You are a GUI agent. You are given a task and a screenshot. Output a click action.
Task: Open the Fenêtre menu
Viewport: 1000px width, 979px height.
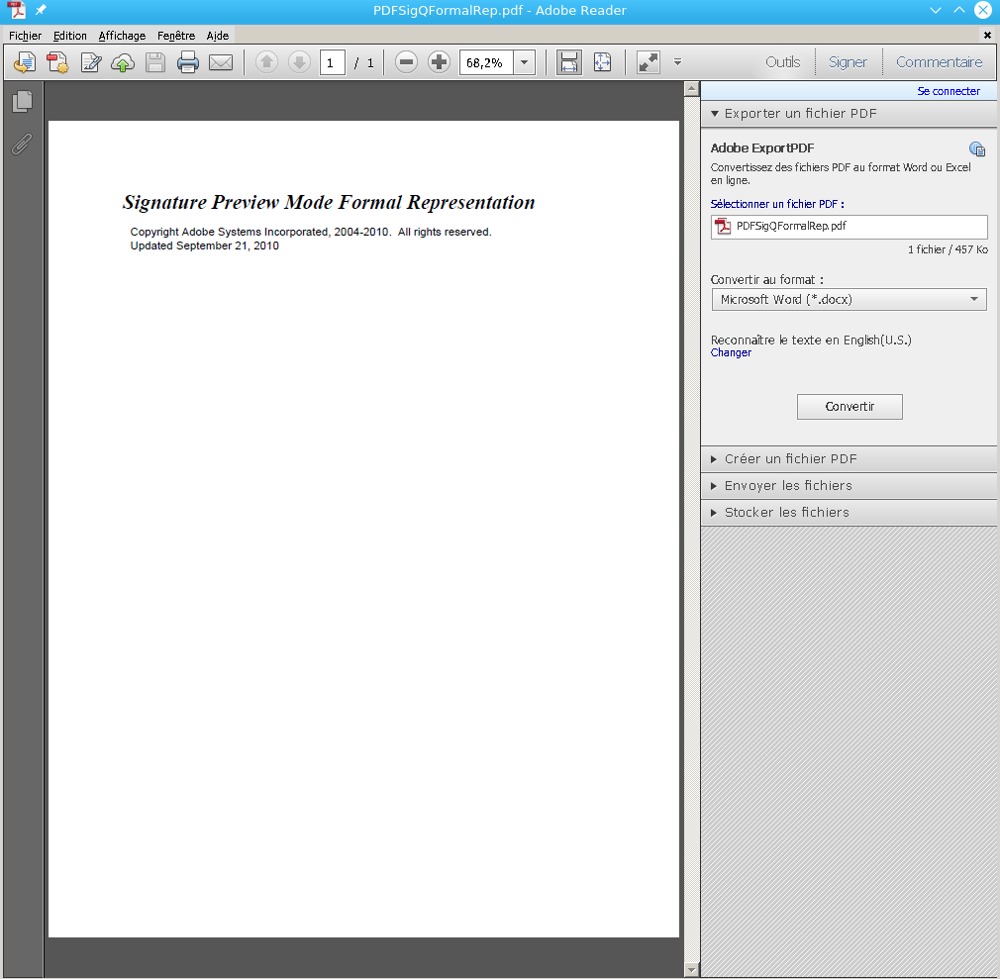tap(176, 36)
